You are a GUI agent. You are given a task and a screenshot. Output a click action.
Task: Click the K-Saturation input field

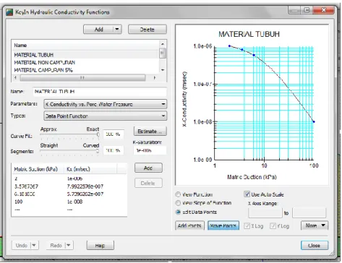(150, 150)
